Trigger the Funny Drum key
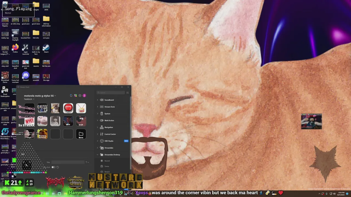Screen dimensions: 351x197 click(x=81, y=108)
